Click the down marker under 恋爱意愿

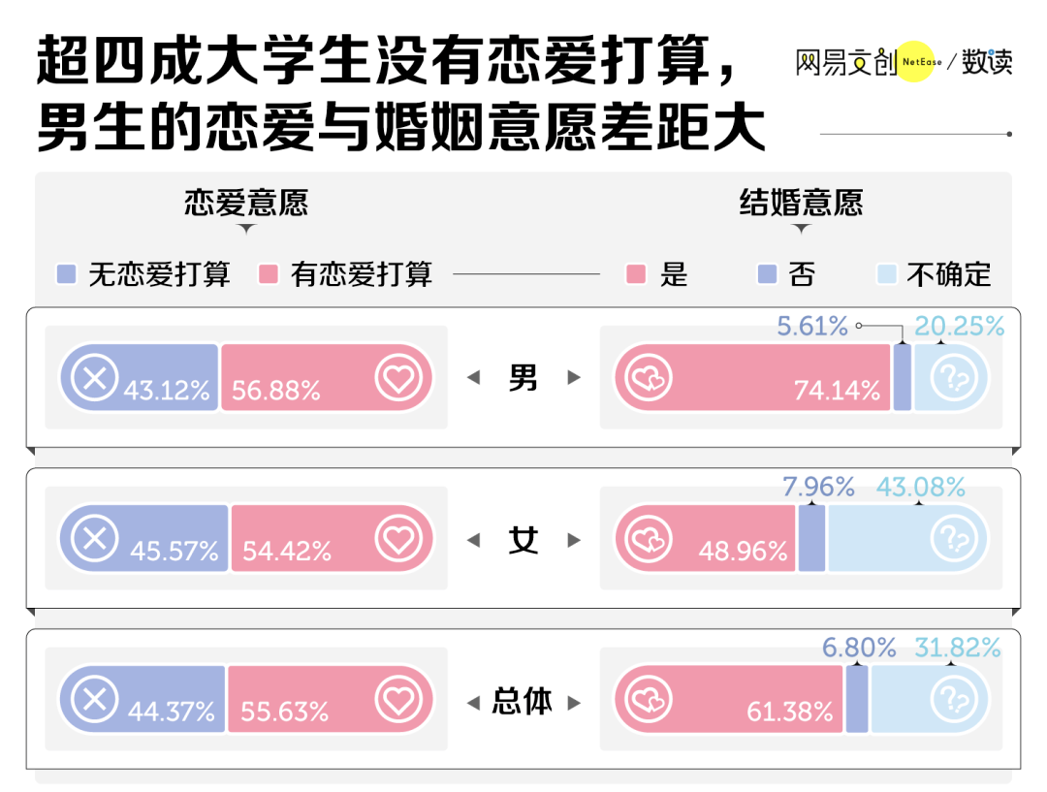coord(246,229)
